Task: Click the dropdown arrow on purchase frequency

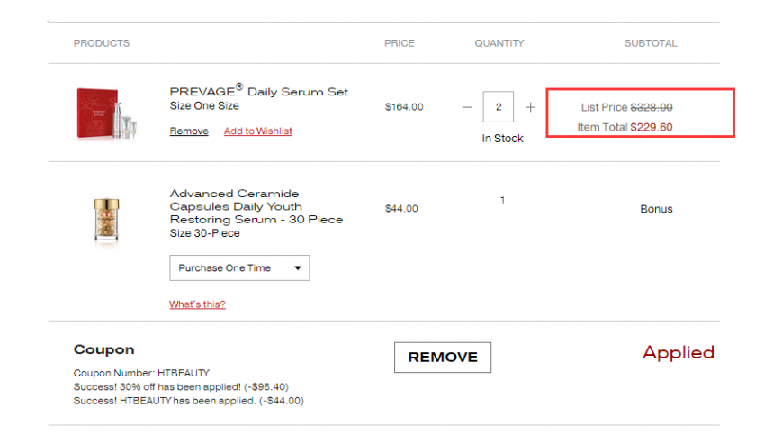Action: (x=298, y=268)
